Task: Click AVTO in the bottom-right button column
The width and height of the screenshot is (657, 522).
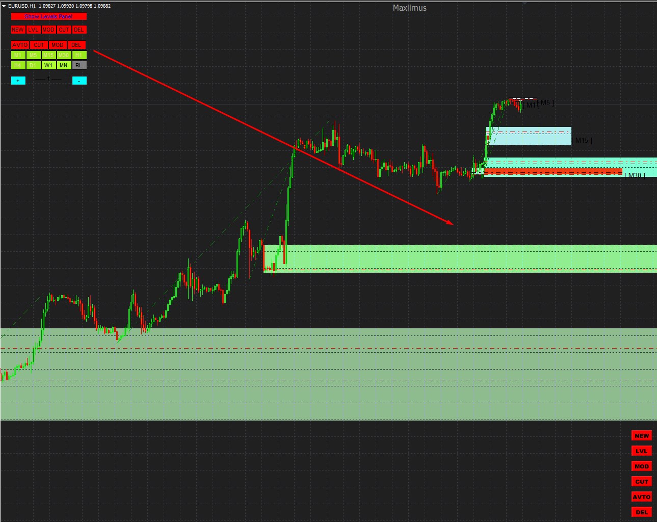Action: point(642,497)
